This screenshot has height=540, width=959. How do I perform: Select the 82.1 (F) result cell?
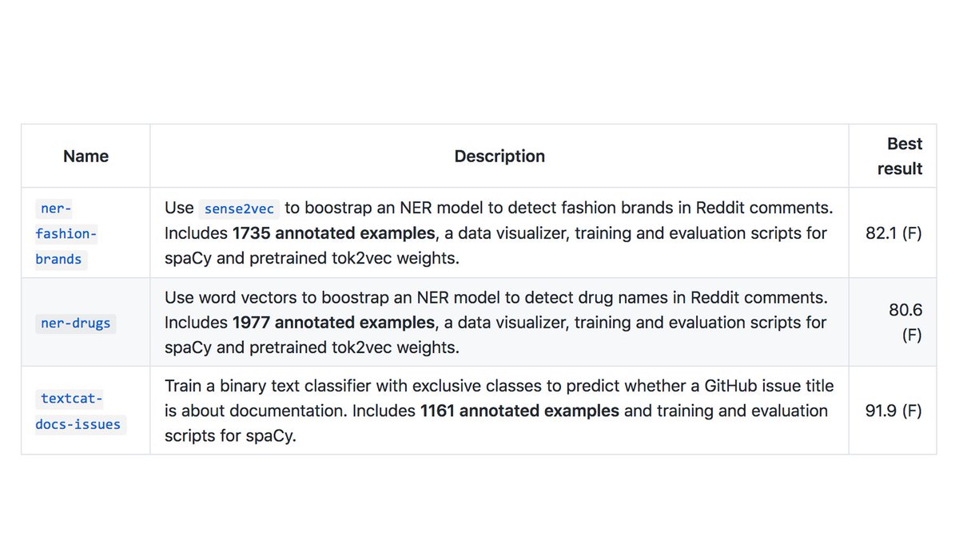[x=893, y=234]
